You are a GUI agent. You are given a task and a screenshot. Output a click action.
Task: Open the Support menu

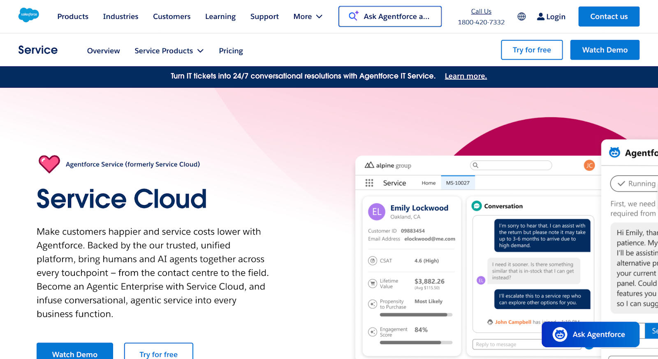point(264,16)
